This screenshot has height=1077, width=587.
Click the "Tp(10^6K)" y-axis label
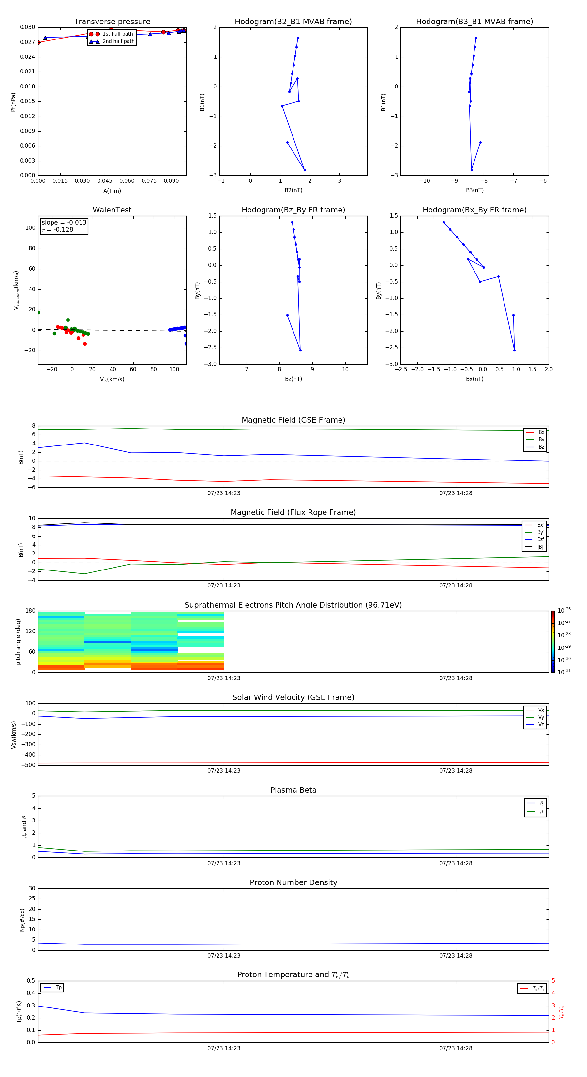(x=19, y=1012)
